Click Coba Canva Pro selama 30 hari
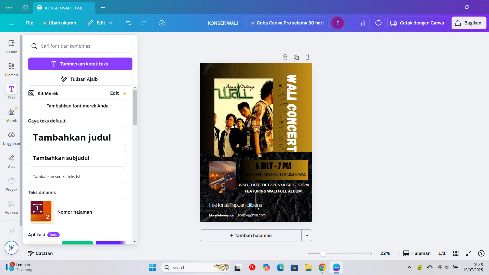Screen dimensions: 489x275 tap(288, 23)
